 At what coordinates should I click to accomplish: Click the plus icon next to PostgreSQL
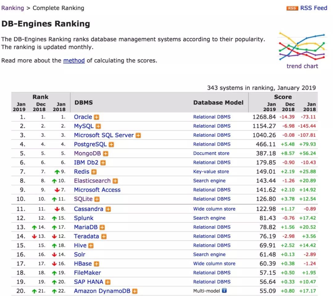click(111, 145)
